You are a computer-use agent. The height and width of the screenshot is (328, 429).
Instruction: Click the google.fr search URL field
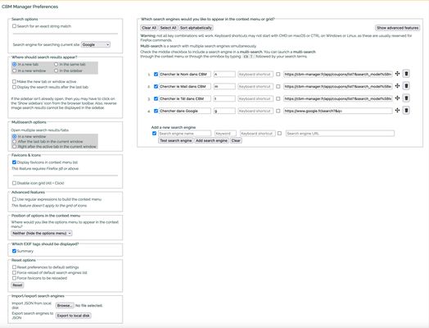tap(338, 111)
